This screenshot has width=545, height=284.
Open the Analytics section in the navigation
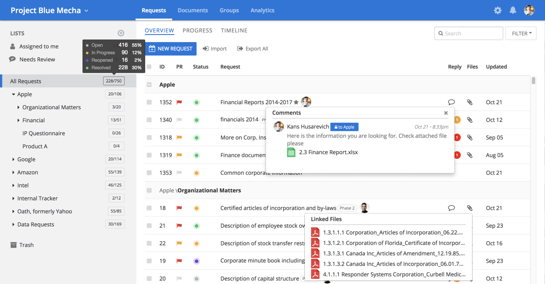pos(262,10)
